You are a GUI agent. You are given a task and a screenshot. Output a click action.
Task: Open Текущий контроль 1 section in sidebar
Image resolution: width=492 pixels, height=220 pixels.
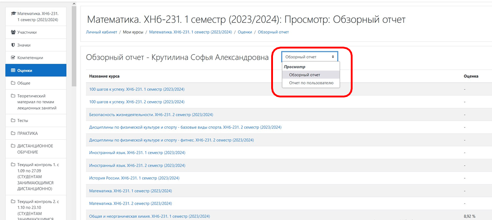[x=36, y=177]
